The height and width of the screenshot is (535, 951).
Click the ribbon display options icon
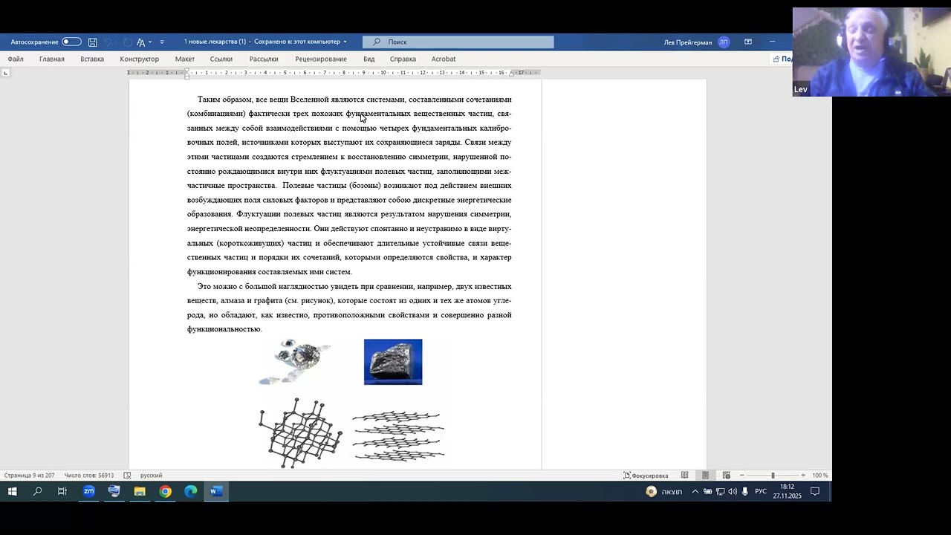pyautogui.click(x=748, y=42)
